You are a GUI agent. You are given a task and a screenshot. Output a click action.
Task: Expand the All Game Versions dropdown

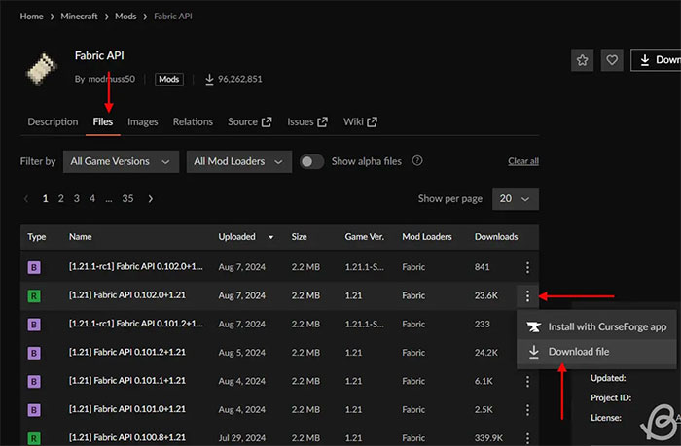pyautogui.click(x=122, y=161)
